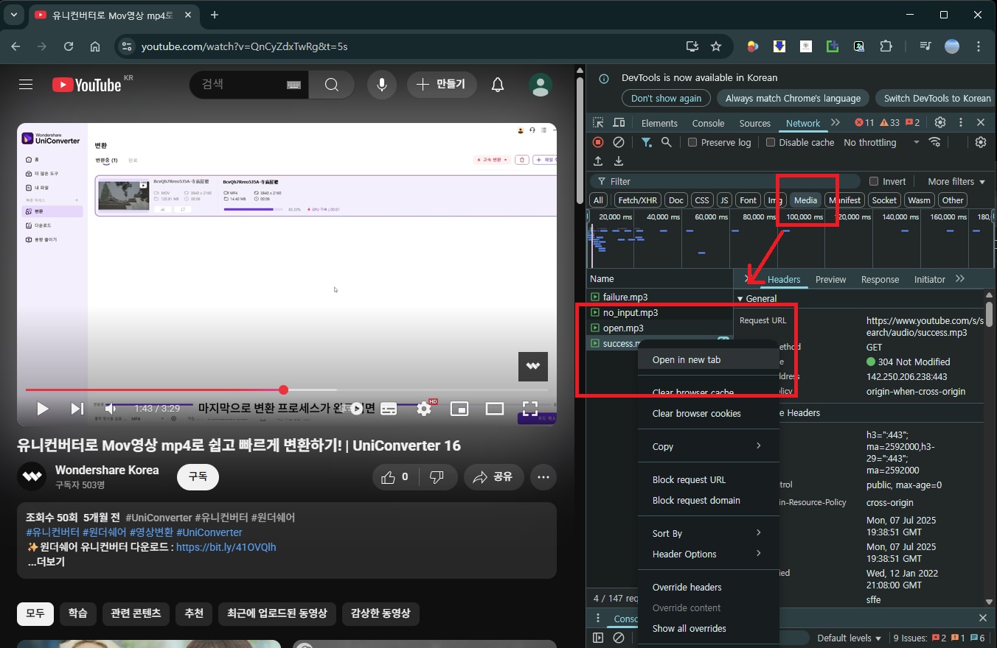
Task: Open the on-screen keyboard icon in search box
Action: pyautogui.click(x=293, y=85)
